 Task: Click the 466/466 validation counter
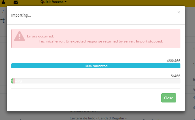click(173, 61)
